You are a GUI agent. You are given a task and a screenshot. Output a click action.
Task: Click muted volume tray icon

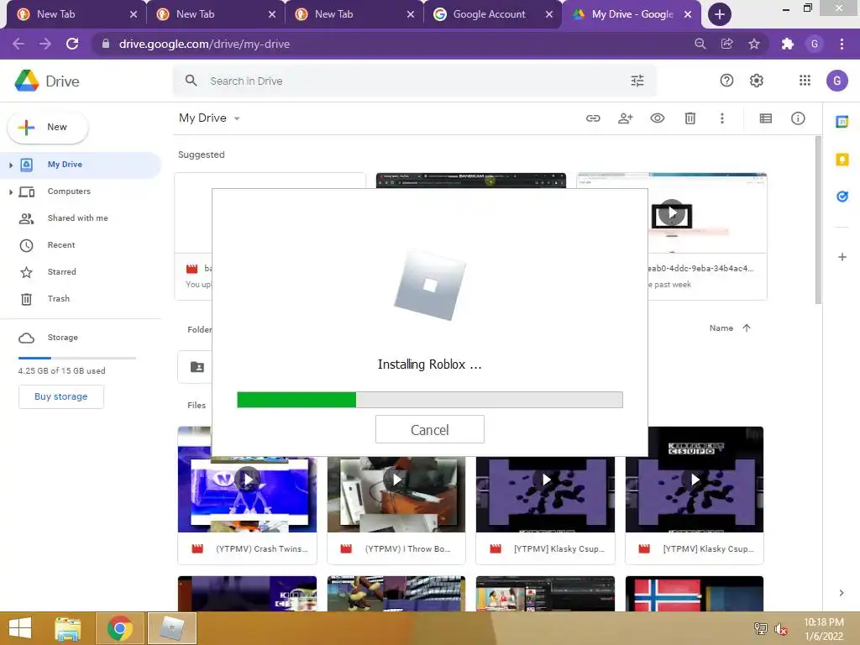point(781,629)
